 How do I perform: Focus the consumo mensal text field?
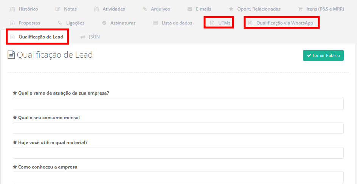pyautogui.click(x=178, y=128)
